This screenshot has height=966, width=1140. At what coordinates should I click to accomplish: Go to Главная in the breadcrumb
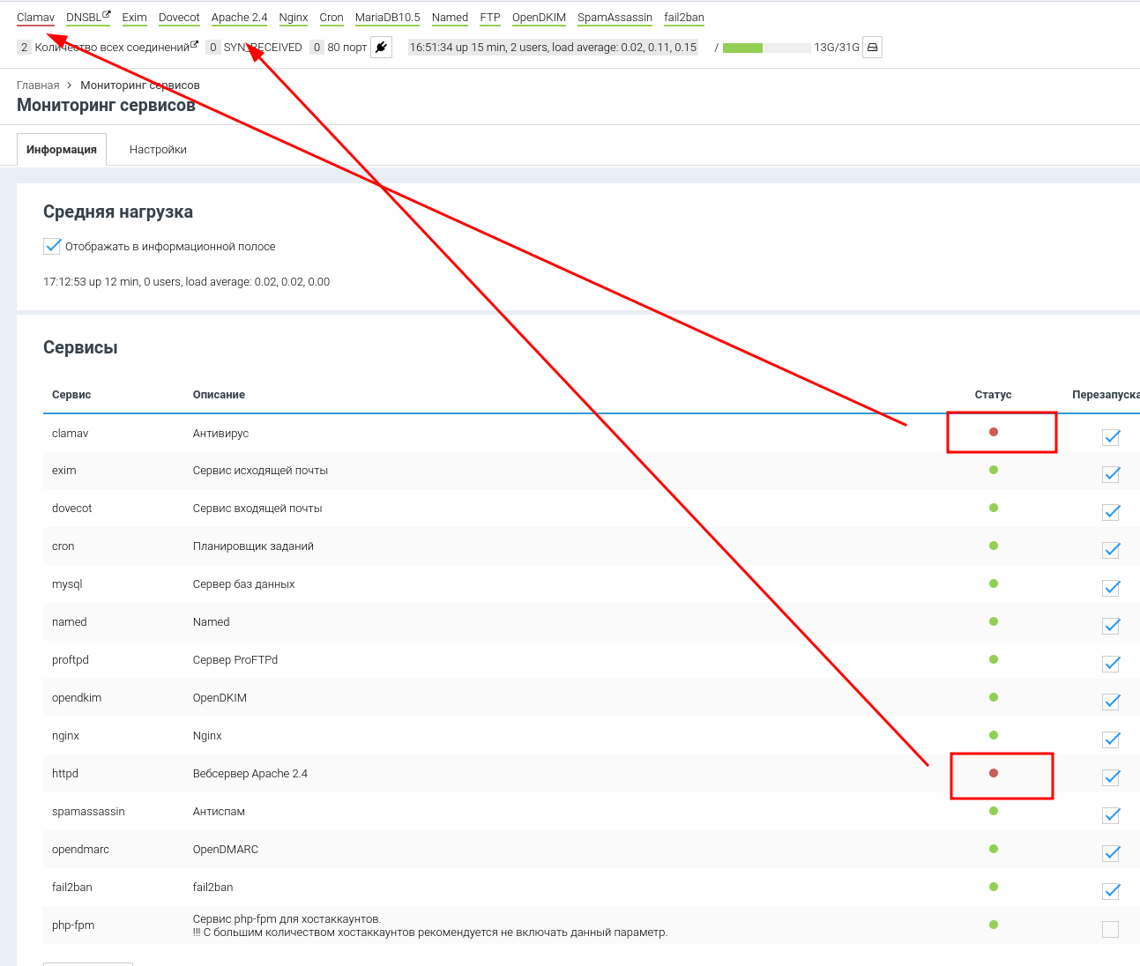[38, 85]
